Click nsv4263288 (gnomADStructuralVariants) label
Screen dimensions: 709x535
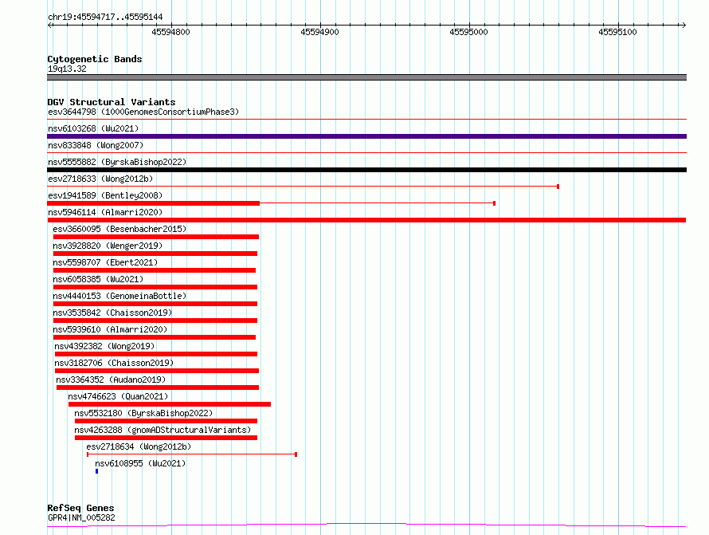click(163, 430)
